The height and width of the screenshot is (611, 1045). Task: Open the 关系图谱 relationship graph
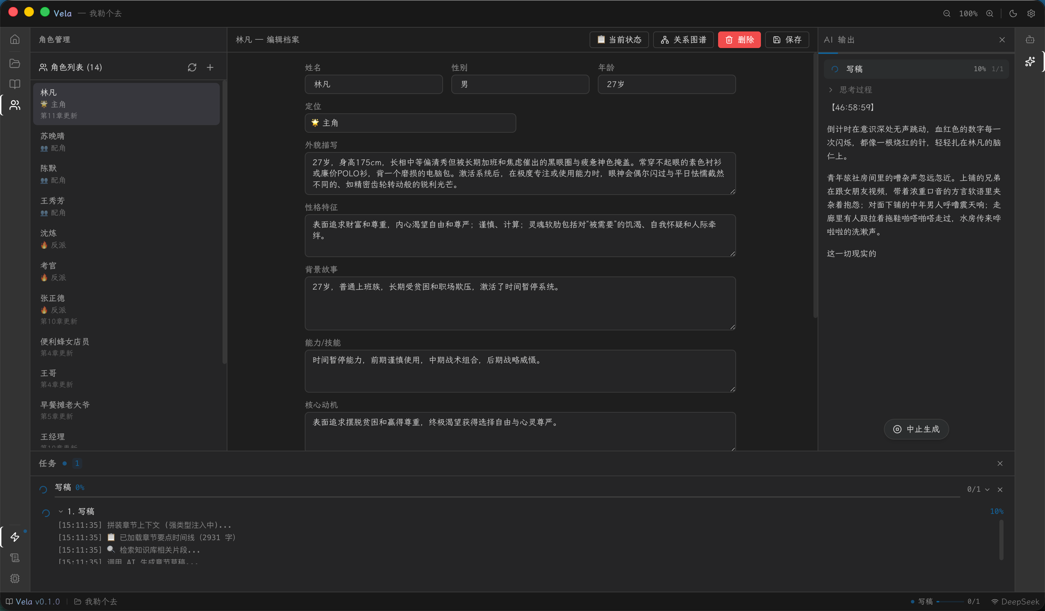coord(683,39)
